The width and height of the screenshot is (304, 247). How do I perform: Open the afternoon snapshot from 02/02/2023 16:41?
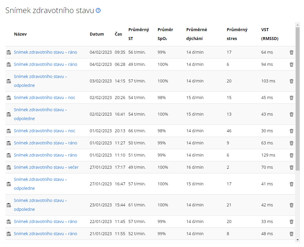coord(40,114)
